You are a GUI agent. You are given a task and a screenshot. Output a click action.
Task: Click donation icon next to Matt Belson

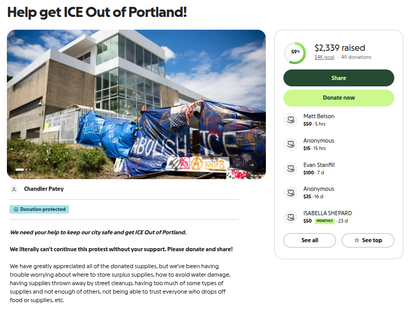(290, 120)
